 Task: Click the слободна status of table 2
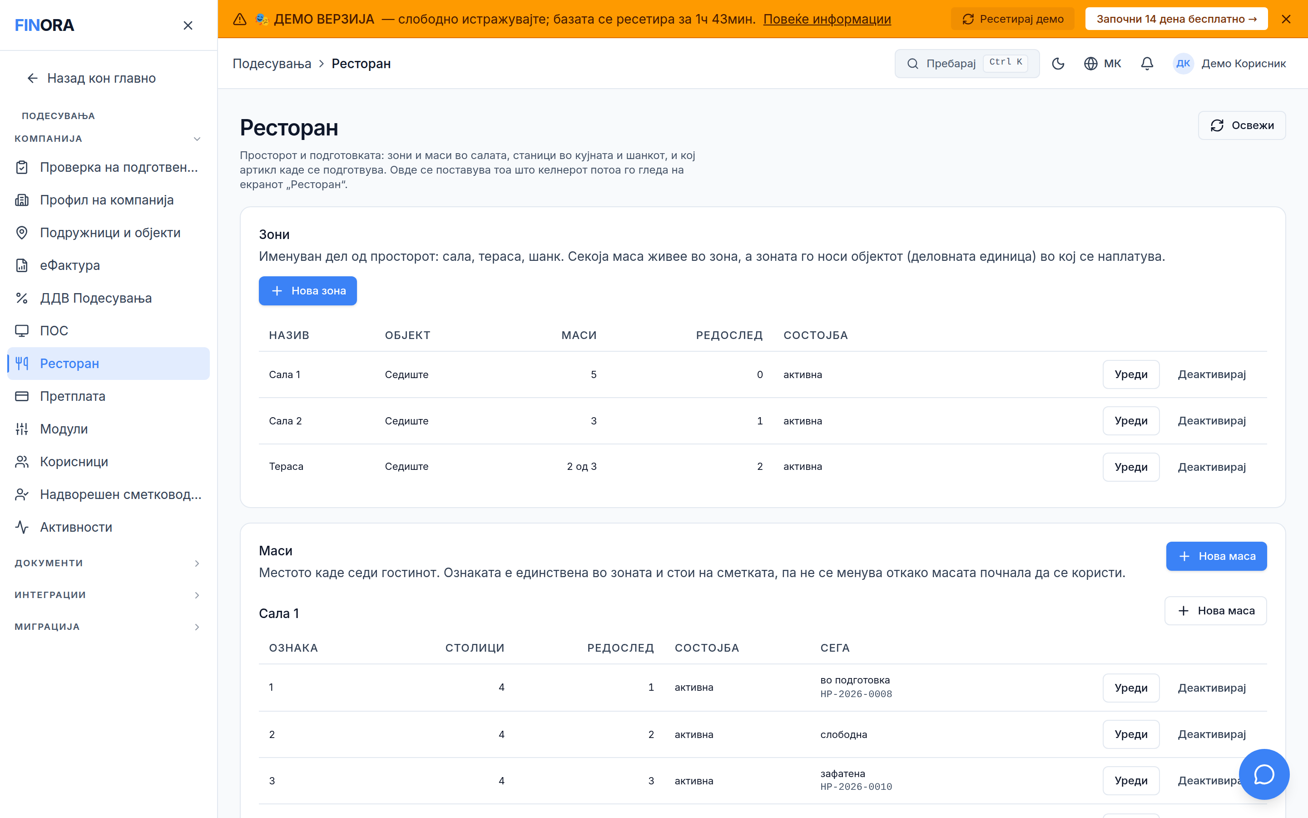[x=844, y=735]
